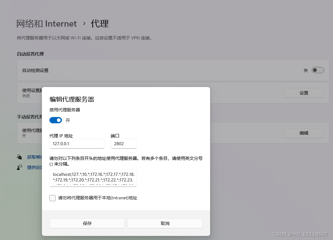Click the blue proxy server toggle knob

58,120
